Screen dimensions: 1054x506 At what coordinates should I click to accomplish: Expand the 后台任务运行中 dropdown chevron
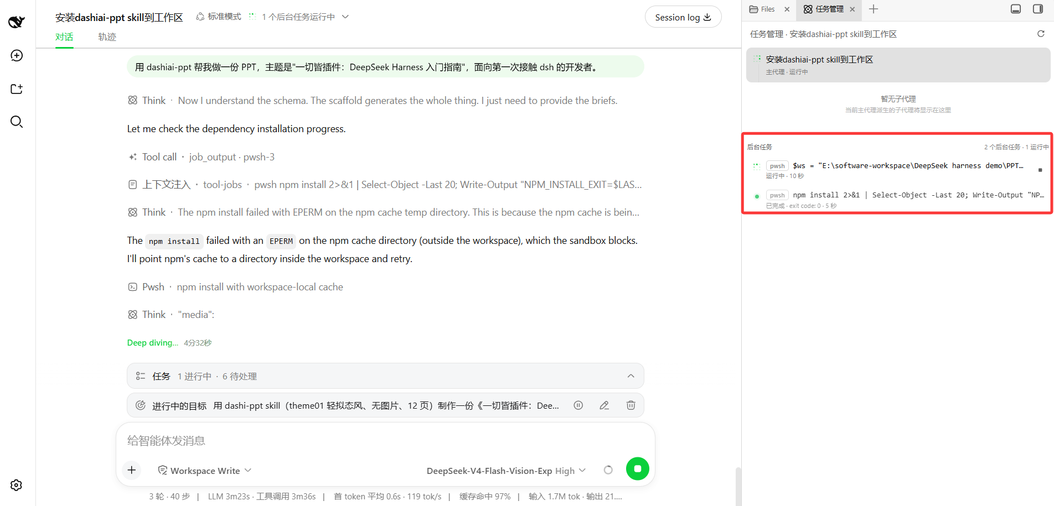(345, 17)
